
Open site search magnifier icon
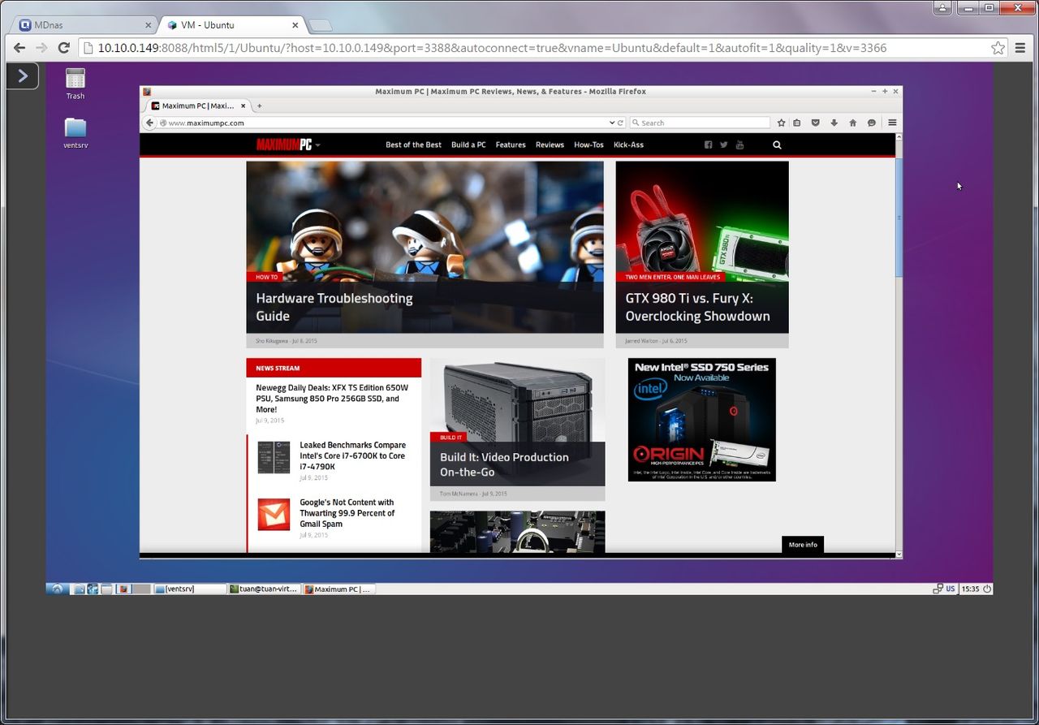click(777, 145)
